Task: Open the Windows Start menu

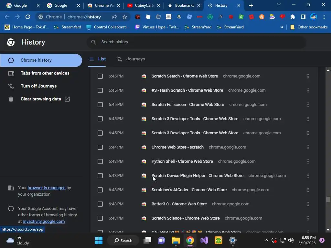Action: (x=99, y=240)
